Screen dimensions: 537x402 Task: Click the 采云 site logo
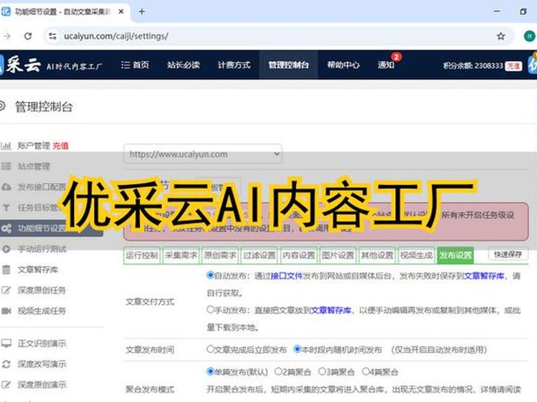click(x=23, y=64)
